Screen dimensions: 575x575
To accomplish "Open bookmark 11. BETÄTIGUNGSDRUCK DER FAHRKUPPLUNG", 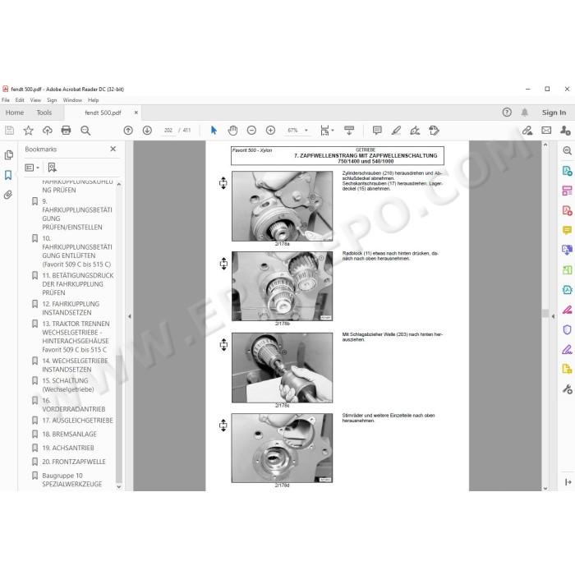I will tap(78, 284).
